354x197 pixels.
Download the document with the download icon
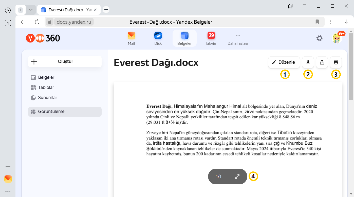pyautogui.click(x=308, y=62)
